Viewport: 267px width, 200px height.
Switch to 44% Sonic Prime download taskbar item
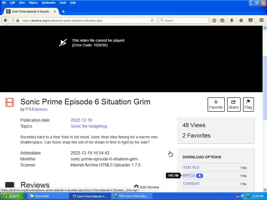tap(132, 196)
